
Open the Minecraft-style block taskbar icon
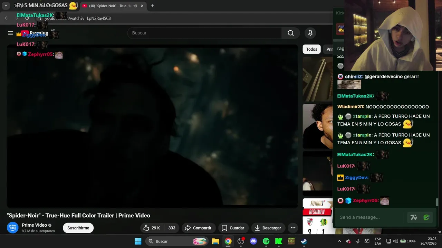(291, 241)
